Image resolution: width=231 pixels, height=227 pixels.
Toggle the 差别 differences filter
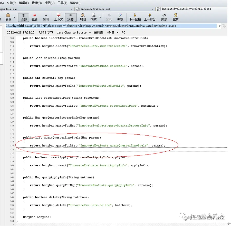pos(34,17)
